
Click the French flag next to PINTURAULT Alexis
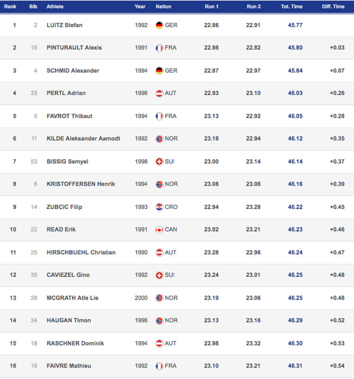click(159, 48)
